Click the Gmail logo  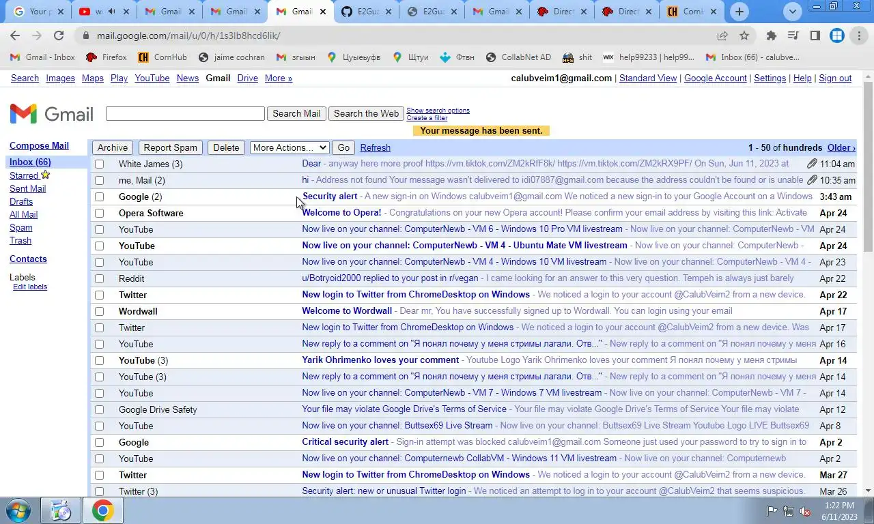coord(52,113)
